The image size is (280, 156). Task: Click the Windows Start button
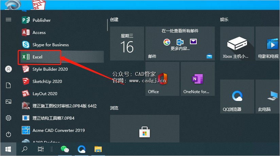pos(8,149)
